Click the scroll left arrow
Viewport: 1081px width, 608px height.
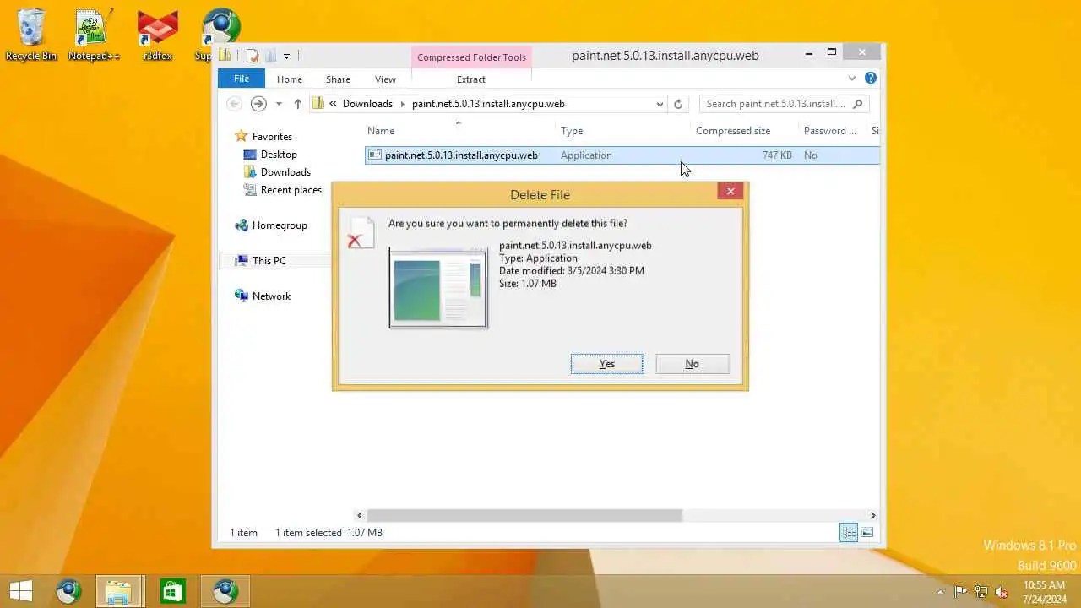[x=360, y=515]
